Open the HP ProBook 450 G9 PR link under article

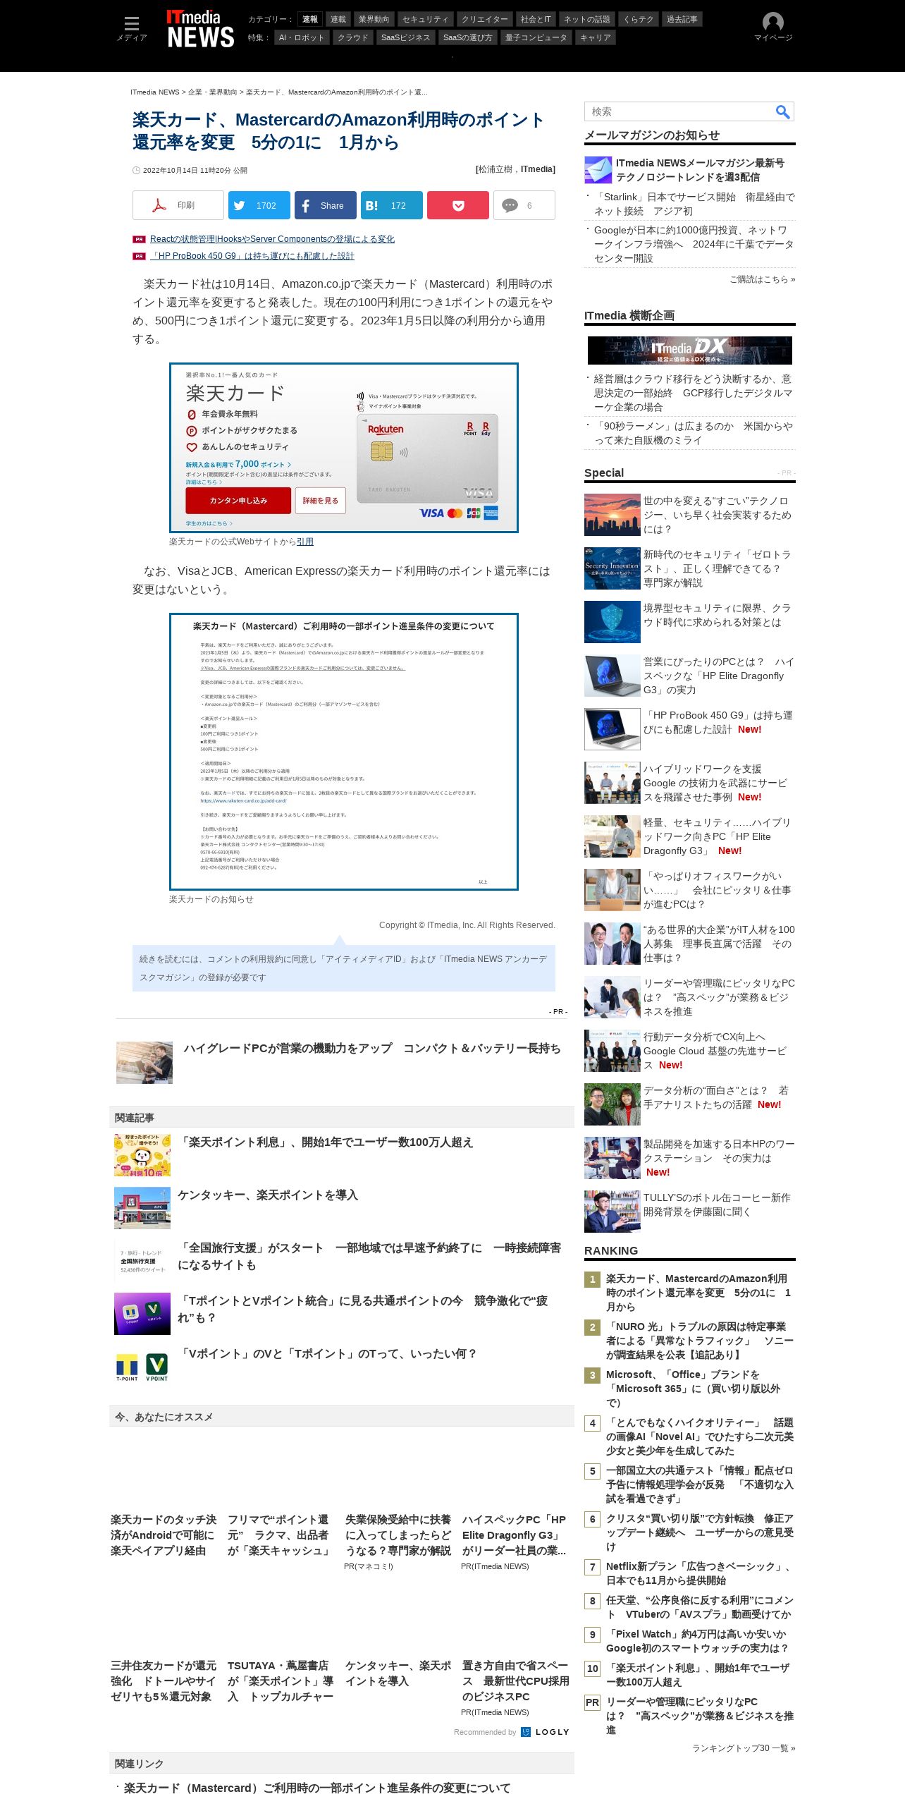[252, 256]
